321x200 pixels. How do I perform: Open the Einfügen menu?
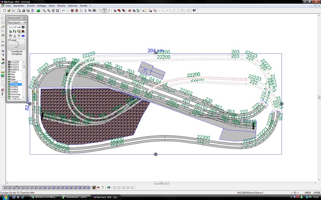tap(41, 6)
